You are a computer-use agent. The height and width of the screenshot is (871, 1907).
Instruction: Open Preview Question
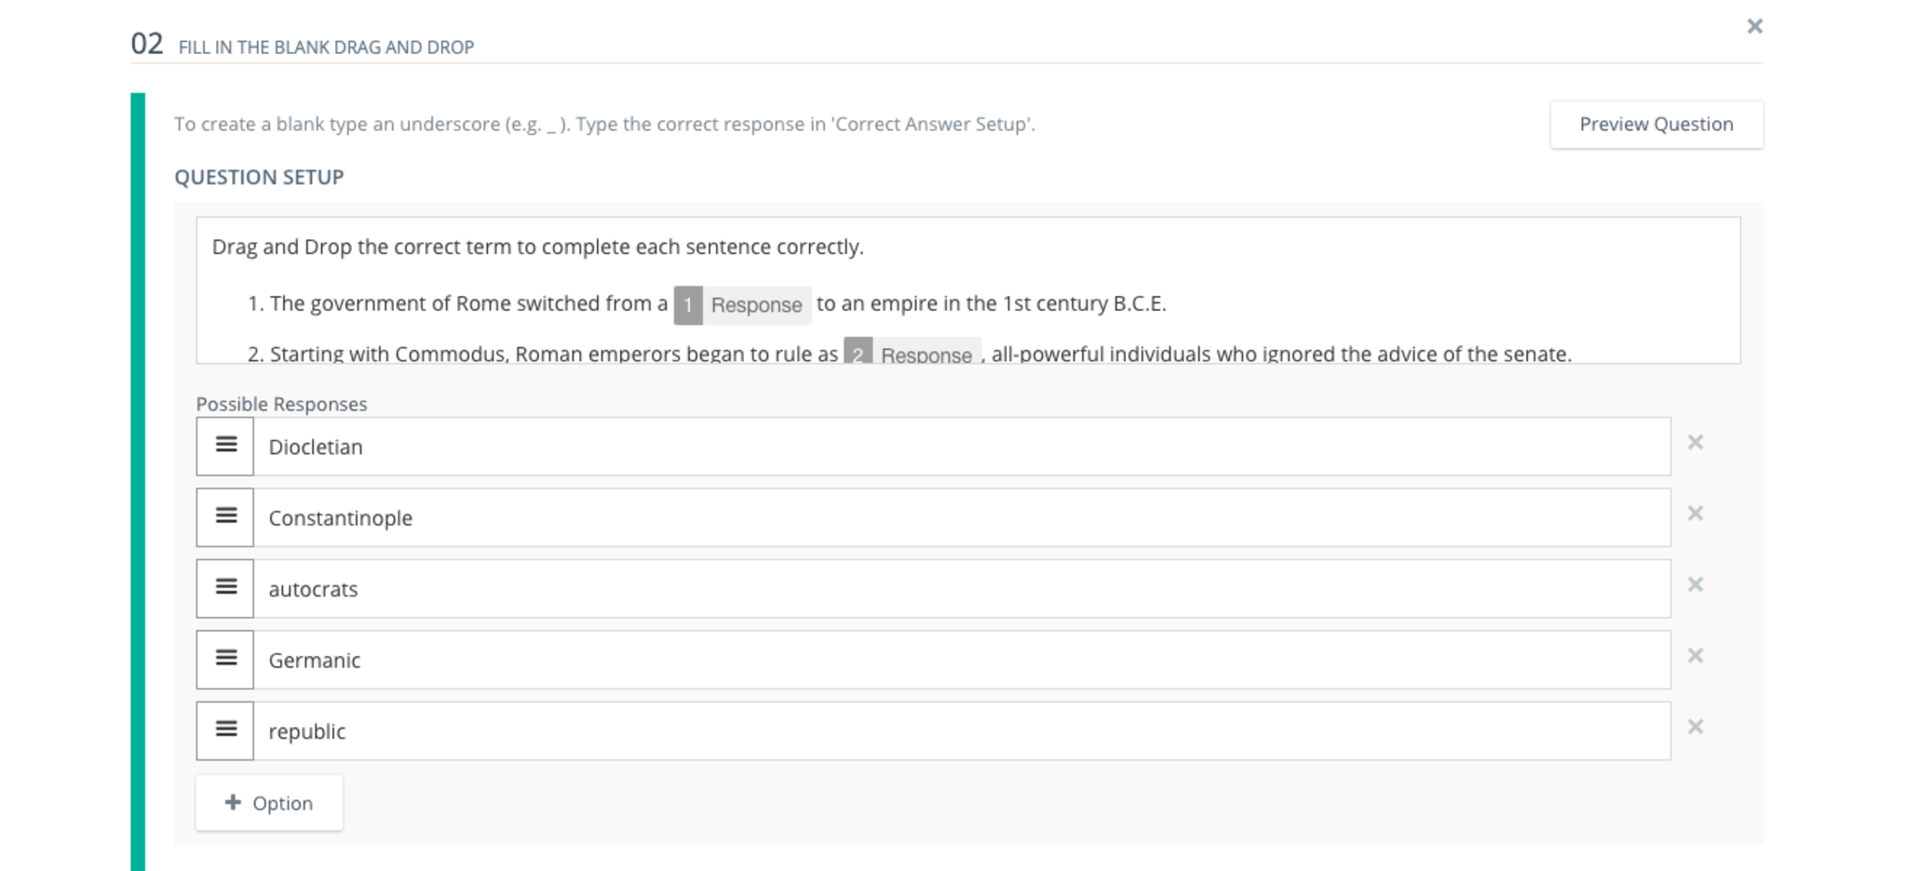click(x=1656, y=125)
